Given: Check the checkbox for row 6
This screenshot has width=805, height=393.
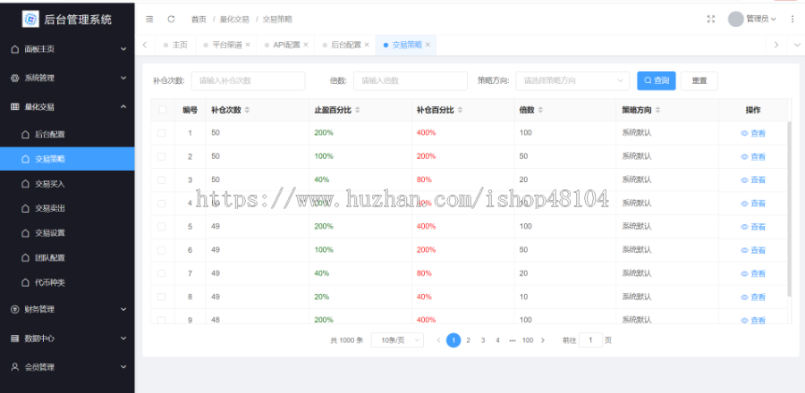Looking at the screenshot, I should [162, 250].
